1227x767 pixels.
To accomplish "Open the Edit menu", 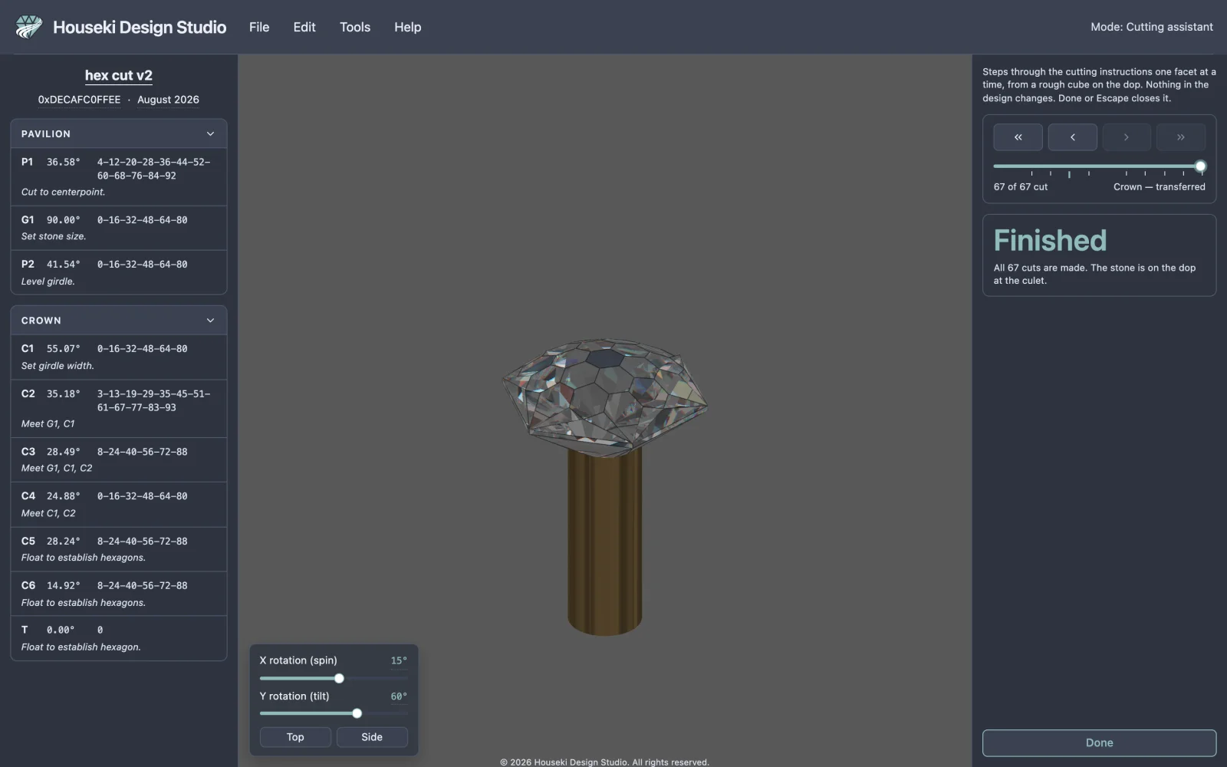I will click(x=304, y=27).
